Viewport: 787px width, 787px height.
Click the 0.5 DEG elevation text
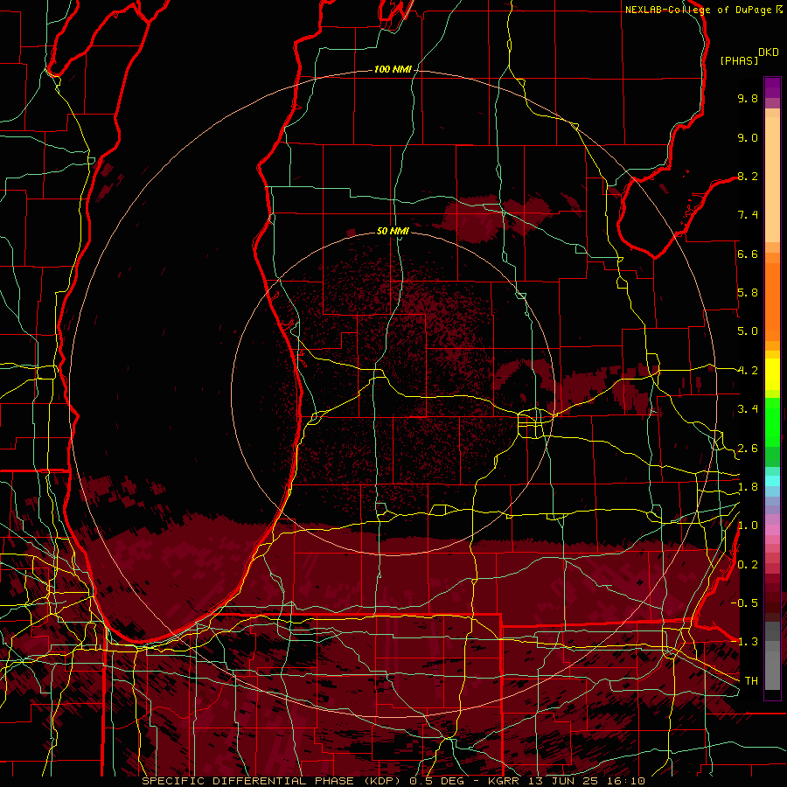[x=438, y=781]
